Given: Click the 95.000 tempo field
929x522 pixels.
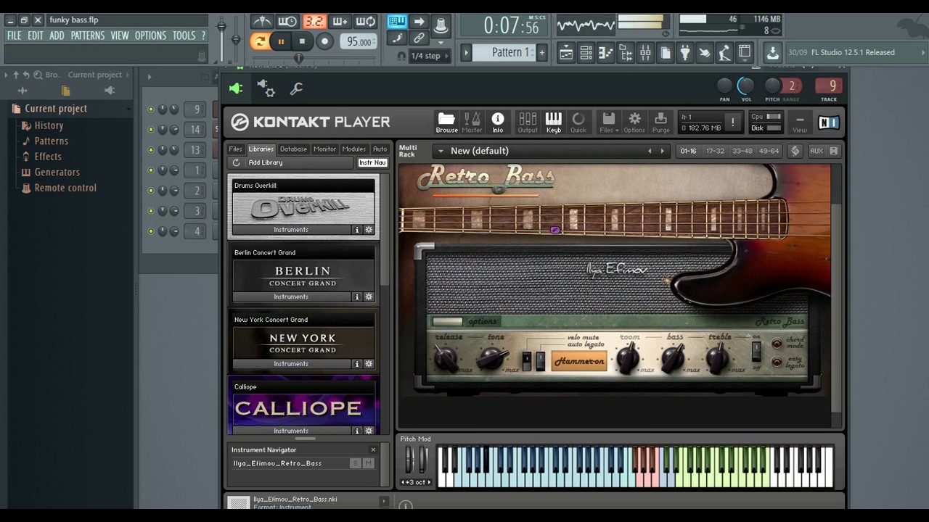Looking at the screenshot, I should pos(359,42).
